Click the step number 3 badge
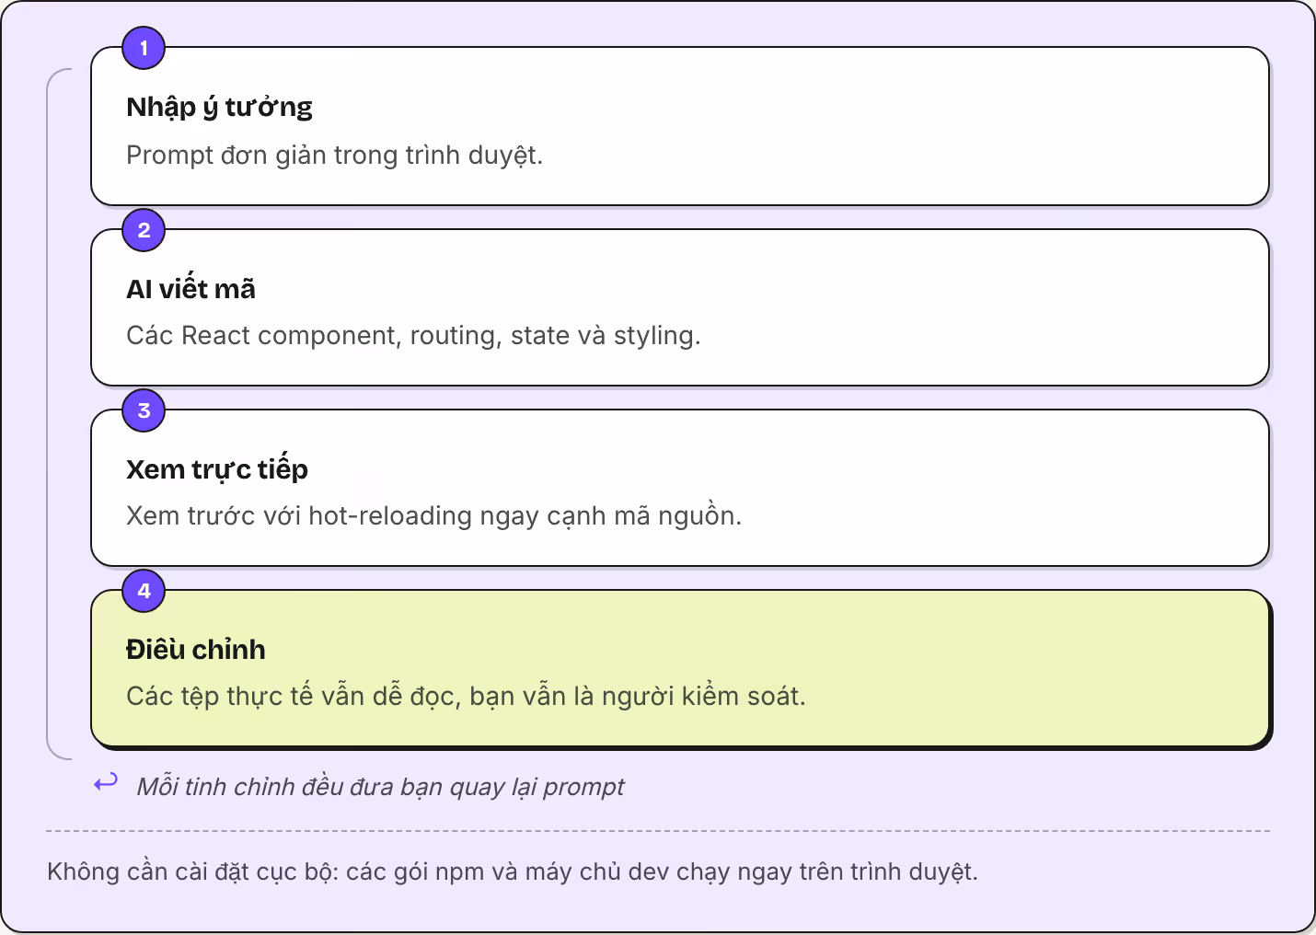 pyautogui.click(x=144, y=410)
